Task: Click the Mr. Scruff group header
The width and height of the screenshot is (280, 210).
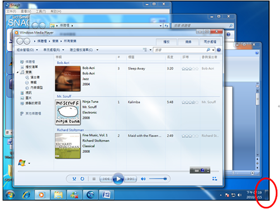Action: 64,96
